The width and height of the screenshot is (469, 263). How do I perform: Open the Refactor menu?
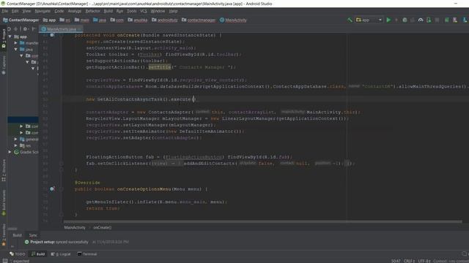point(93,11)
